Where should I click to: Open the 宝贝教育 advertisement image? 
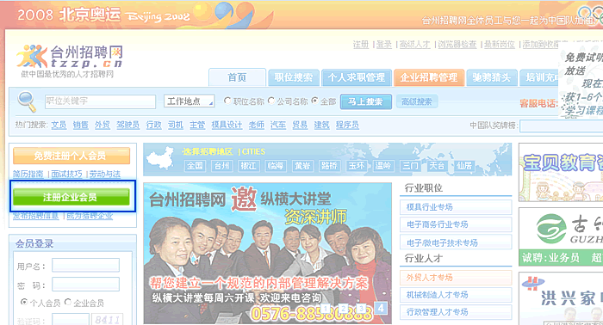coord(561,172)
